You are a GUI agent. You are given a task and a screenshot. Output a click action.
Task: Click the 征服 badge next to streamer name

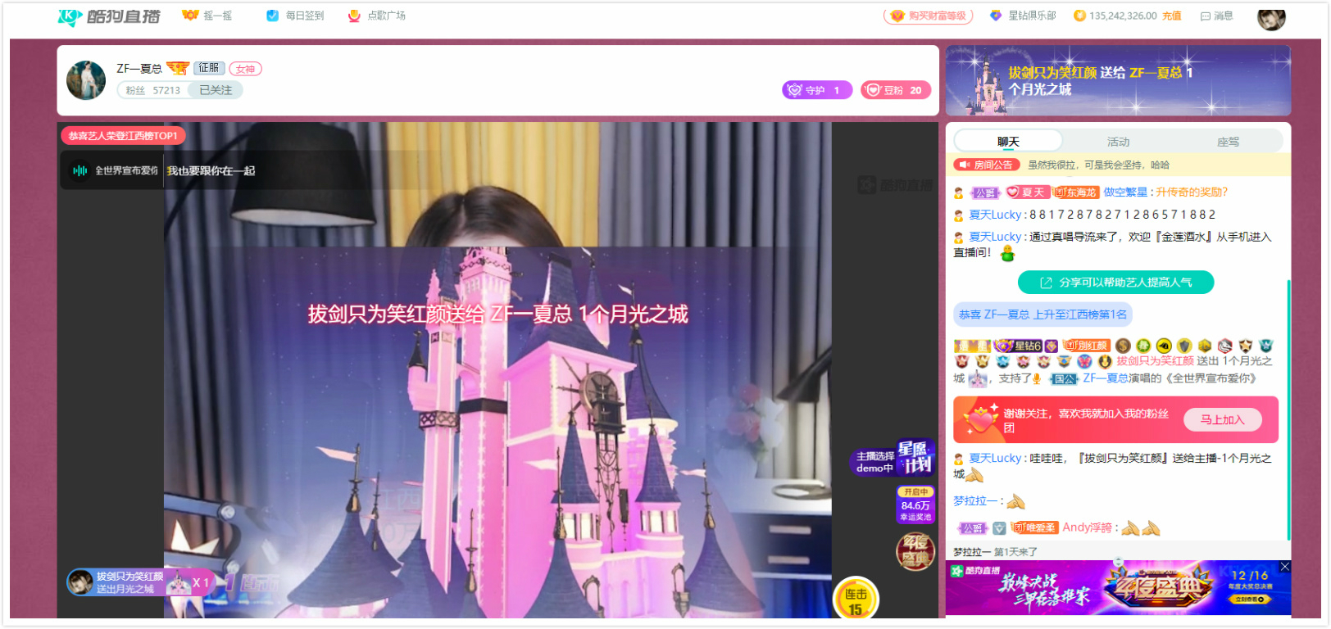click(209, 68)
